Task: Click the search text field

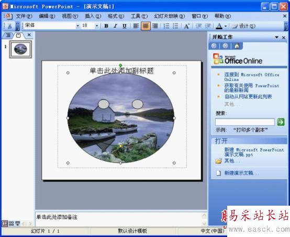Action: pos(244,122)
